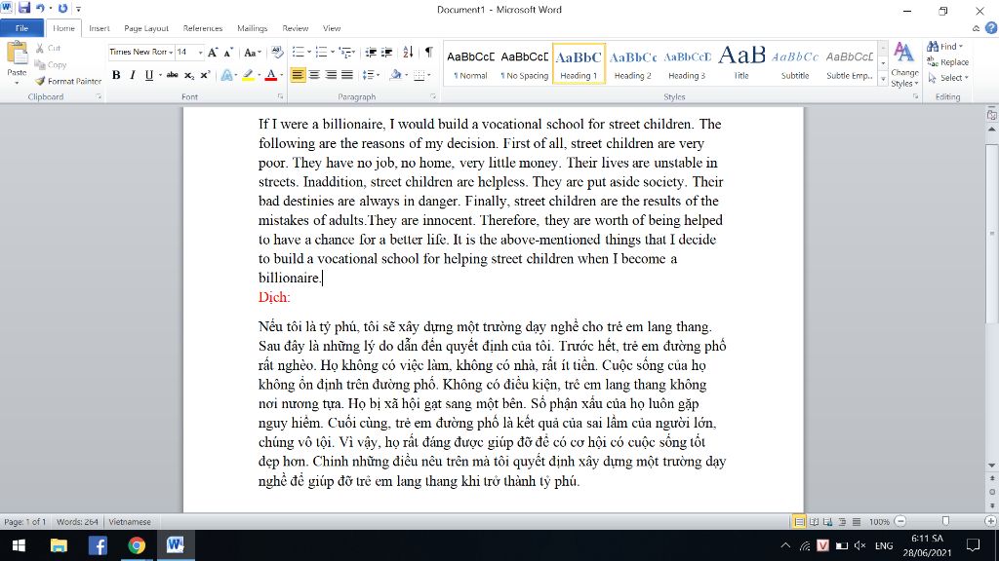The width and height of the screenshot is (999, 561).
Task: Click the Paste clipboard icon
Action: pyautogui.click(x=17, y=56)
